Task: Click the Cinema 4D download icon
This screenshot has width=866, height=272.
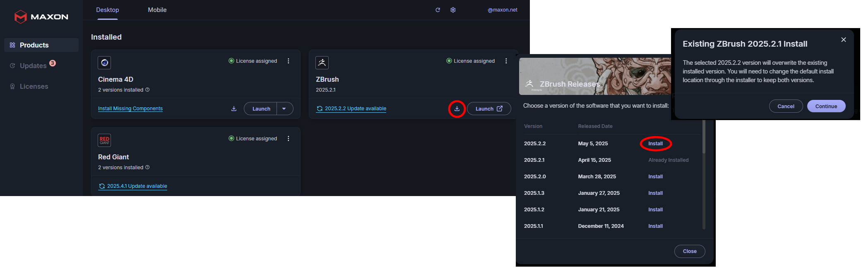Action: (234, 109)
